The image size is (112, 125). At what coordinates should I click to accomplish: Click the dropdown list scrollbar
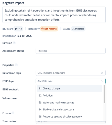point(104,94)
